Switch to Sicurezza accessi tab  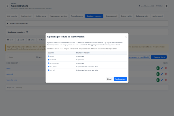111,16
